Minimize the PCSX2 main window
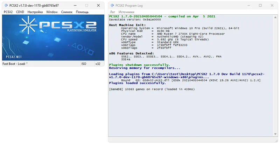 [75, 5]
